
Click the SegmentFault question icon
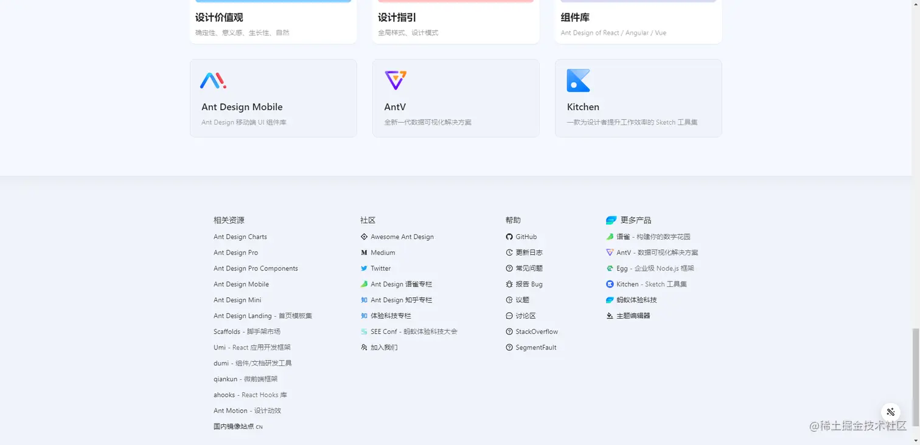pyautogui.click(x=509, y=347)
